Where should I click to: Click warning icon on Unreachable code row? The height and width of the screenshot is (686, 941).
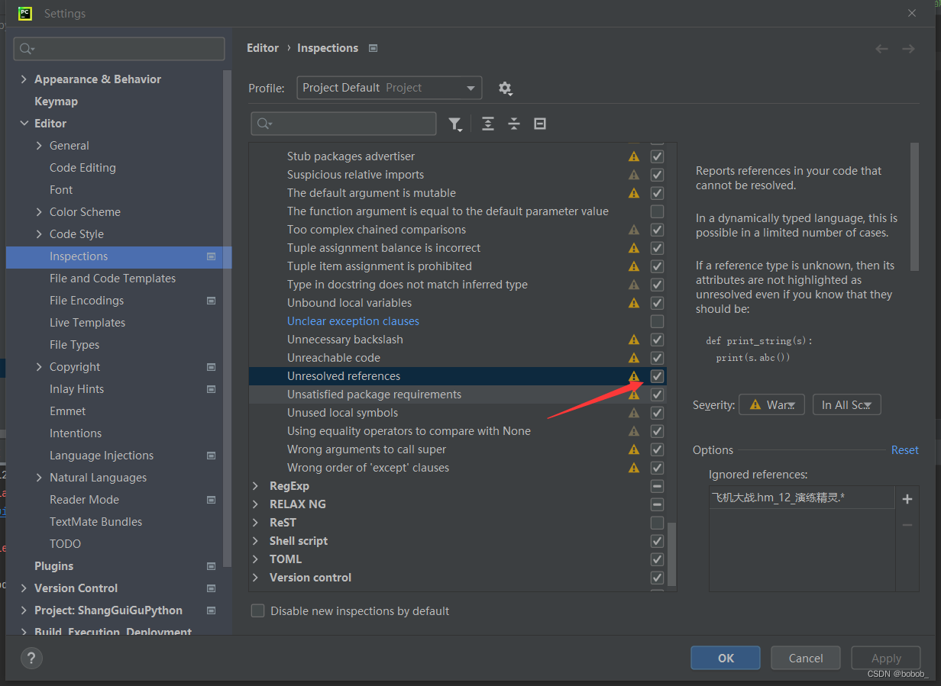(634, 358)
